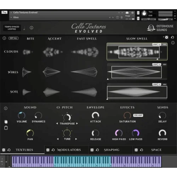Toggle LOOP on the Clouds slow swell waveform
This screenshot has height=177, width=177.
pyautogui.click(x=155, y=45)
